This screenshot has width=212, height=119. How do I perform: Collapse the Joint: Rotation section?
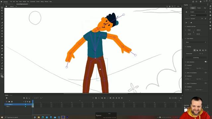185,62
